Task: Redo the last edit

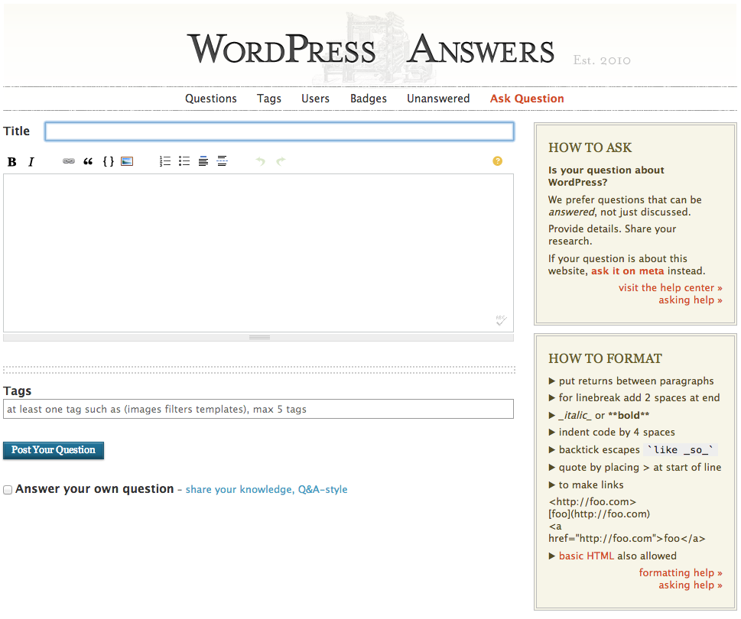Action: click(281, 161)
